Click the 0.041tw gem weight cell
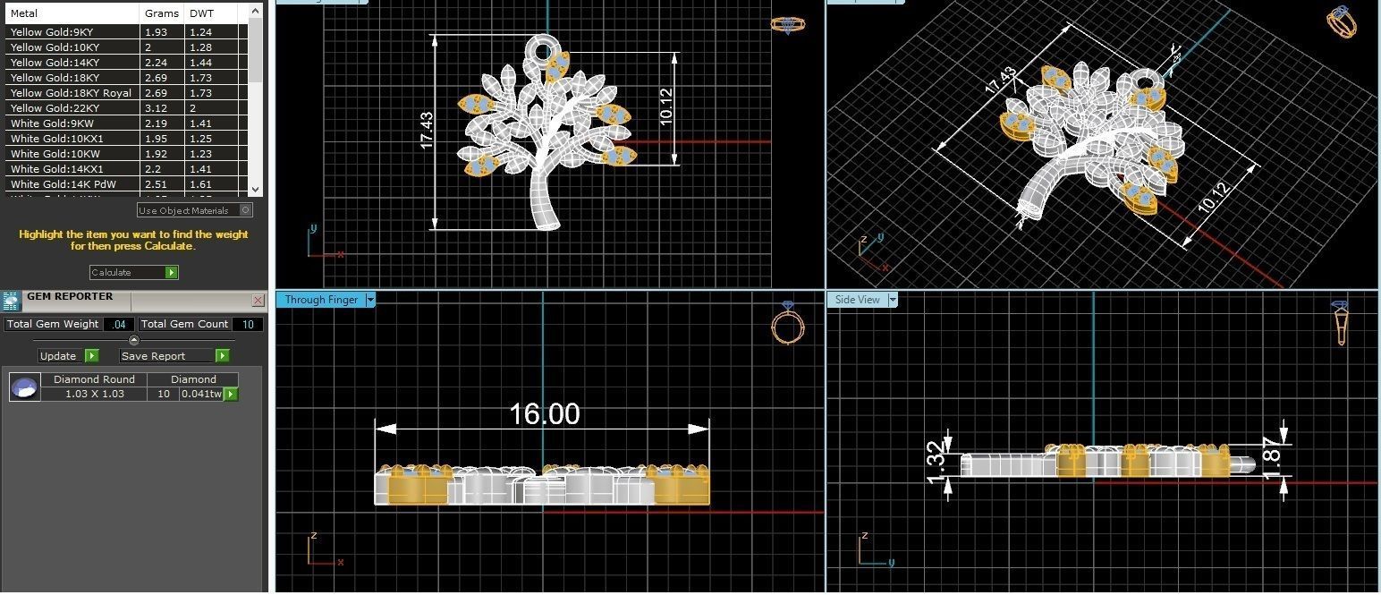This screenshot has width=1381, height=595. [201, 394]
